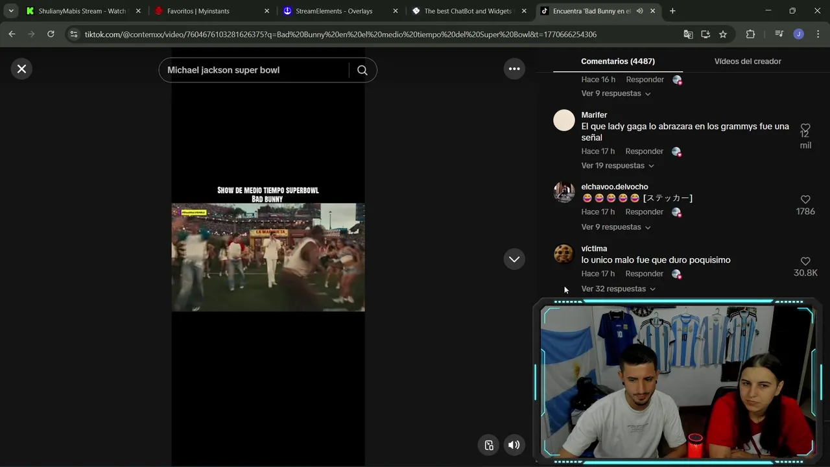Reload the page with the refresh icon

click(x=51, y=34)
